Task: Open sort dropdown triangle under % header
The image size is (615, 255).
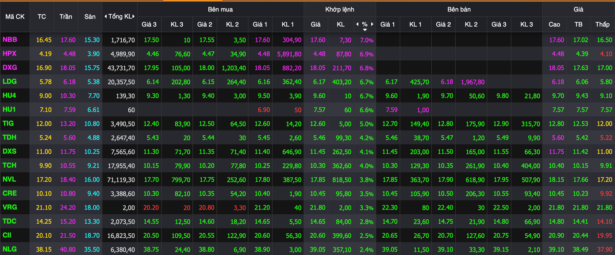Action: click(x=365, y=30)
